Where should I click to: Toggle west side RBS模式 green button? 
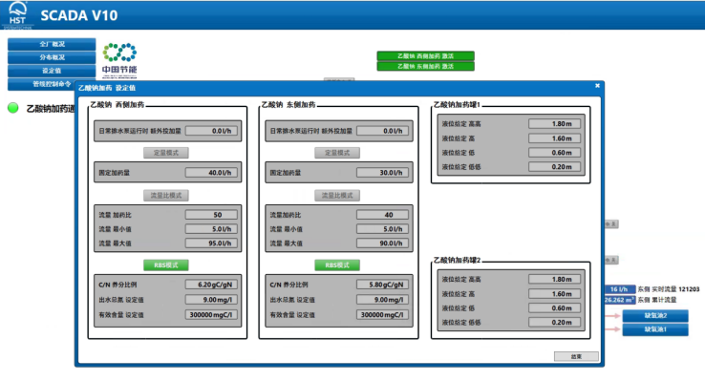[166, 265]
